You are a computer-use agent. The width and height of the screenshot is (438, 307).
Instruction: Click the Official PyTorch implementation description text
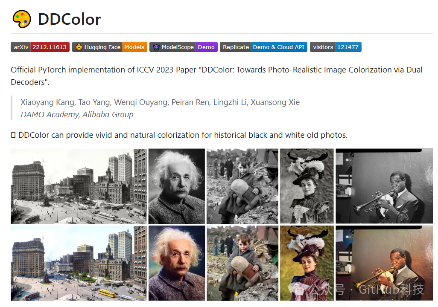[216, 75]
